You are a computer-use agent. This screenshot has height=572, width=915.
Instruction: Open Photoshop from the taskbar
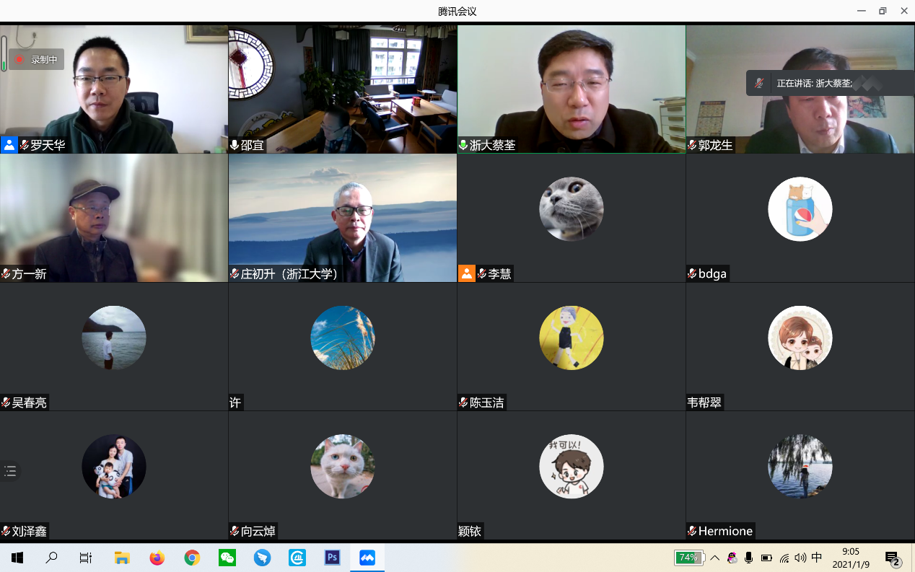(x=333, y=558)
